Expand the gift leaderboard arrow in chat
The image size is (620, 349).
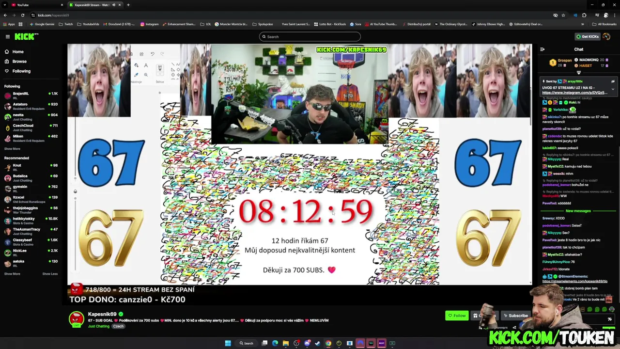(578, 73)
